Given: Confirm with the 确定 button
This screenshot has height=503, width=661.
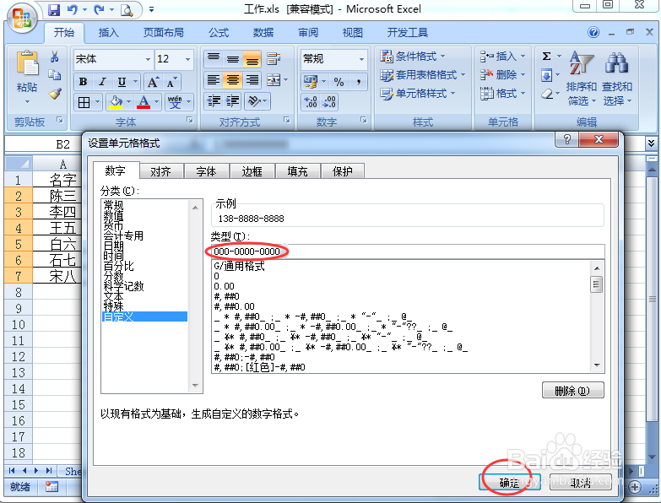Looking at the screenshot, I should pos(509,483).
